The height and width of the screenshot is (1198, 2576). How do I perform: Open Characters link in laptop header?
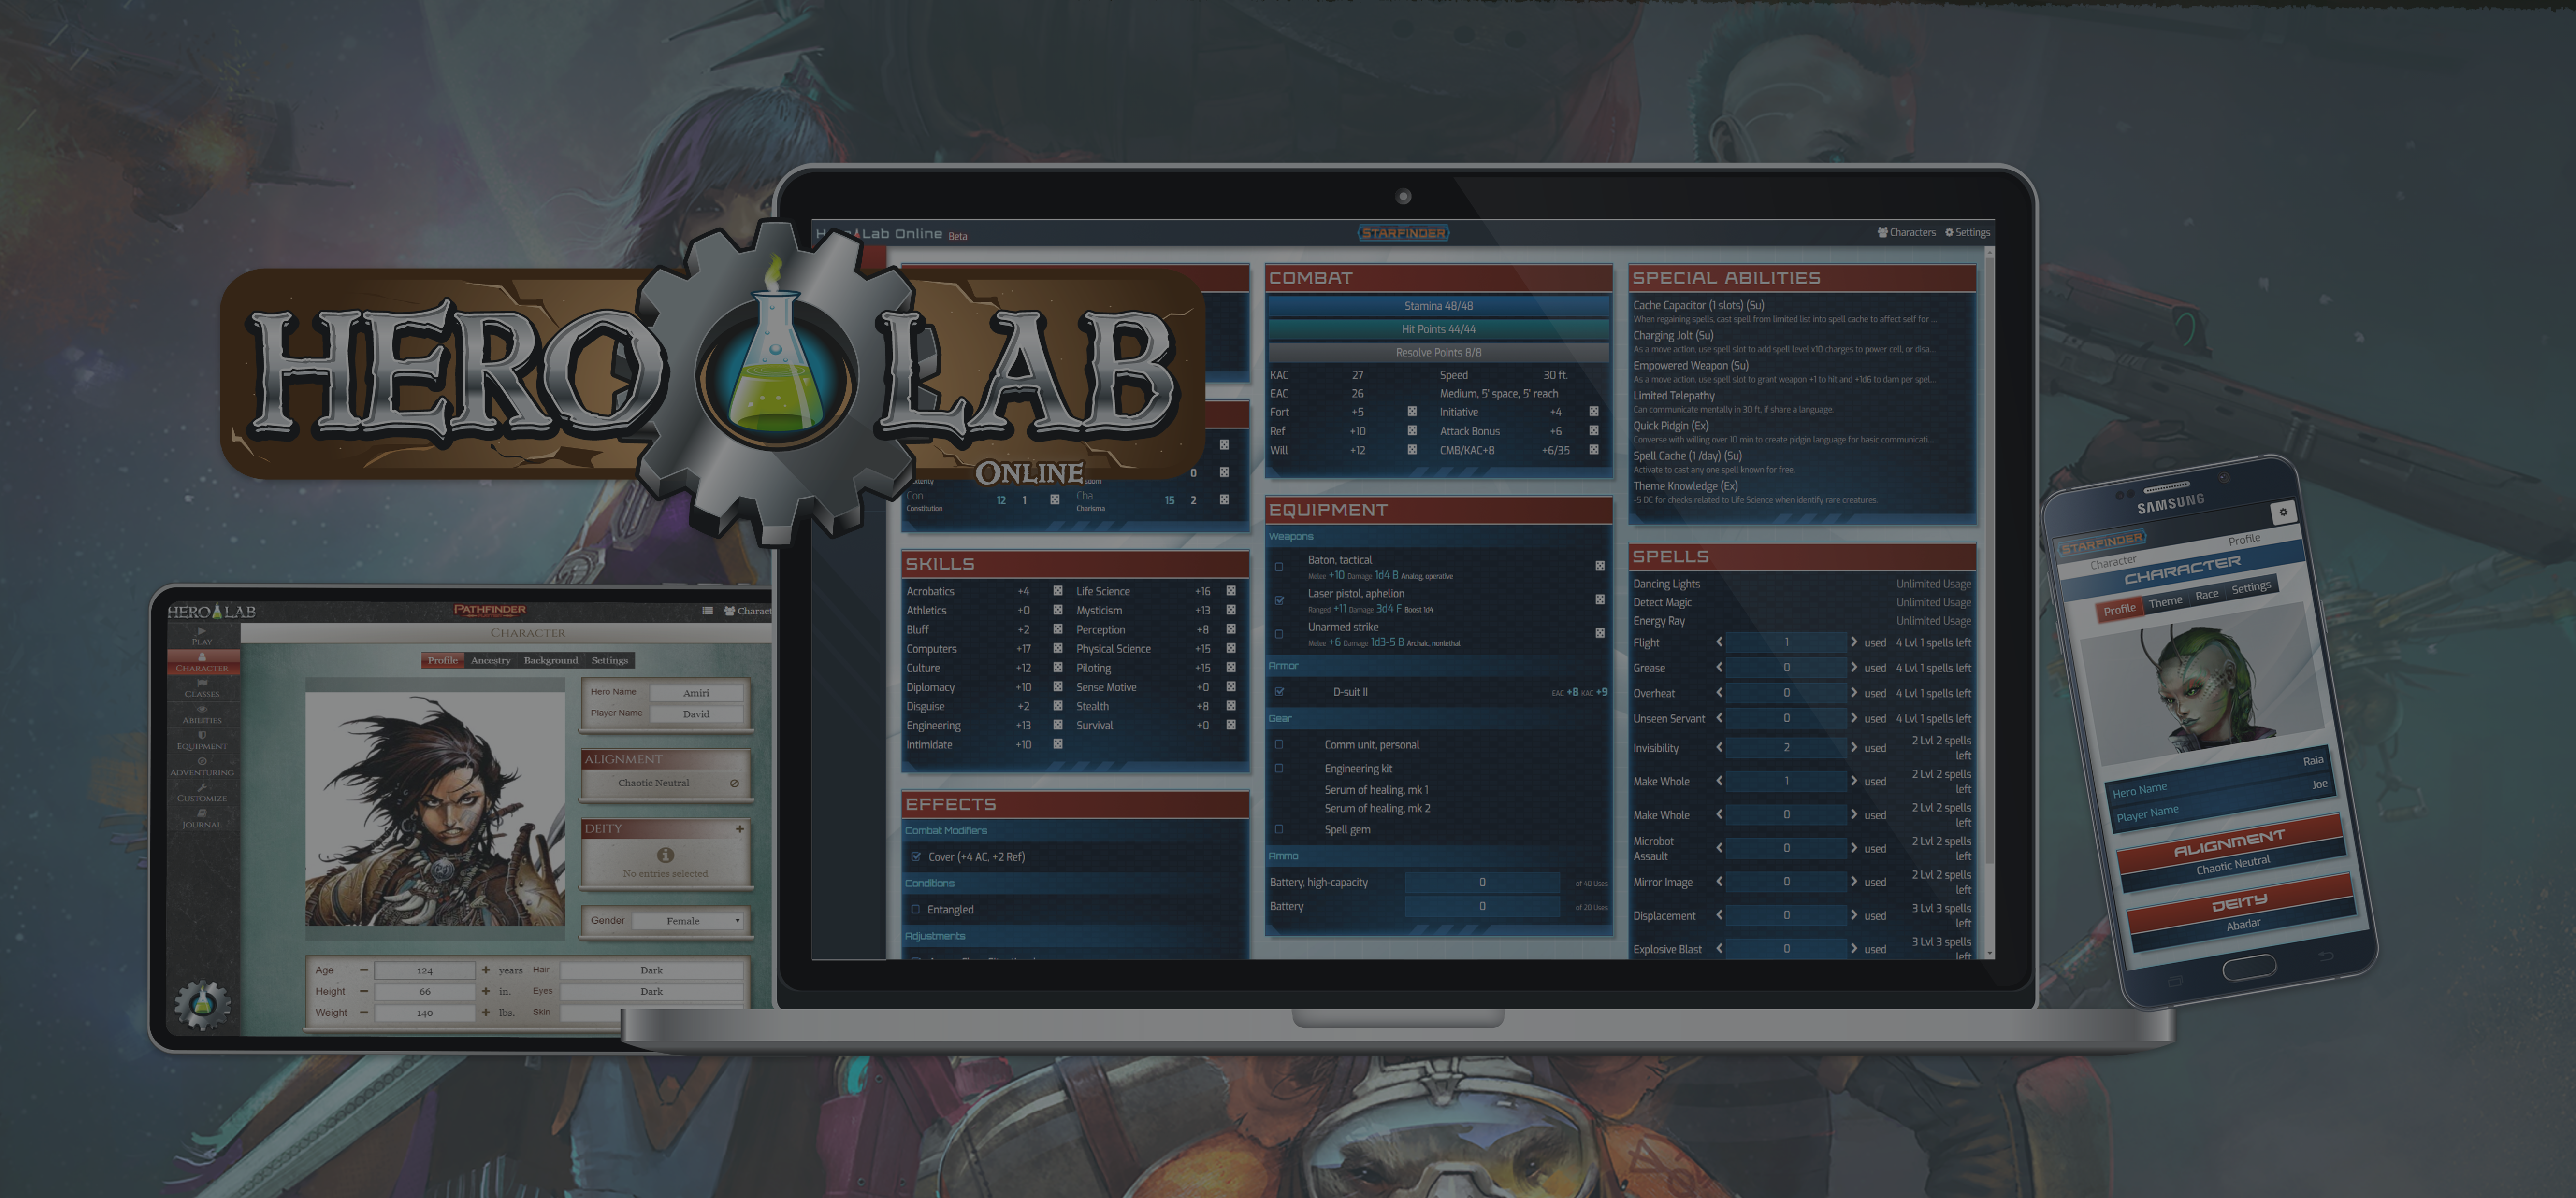click(1907, 232)
